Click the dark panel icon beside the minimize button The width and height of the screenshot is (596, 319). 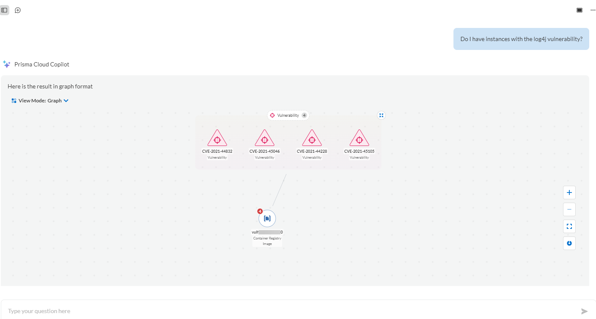[580, 10]
